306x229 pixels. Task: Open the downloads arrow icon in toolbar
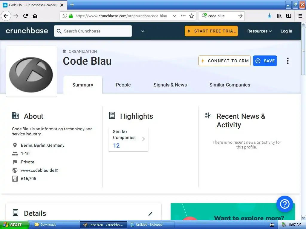pos(270,16)
